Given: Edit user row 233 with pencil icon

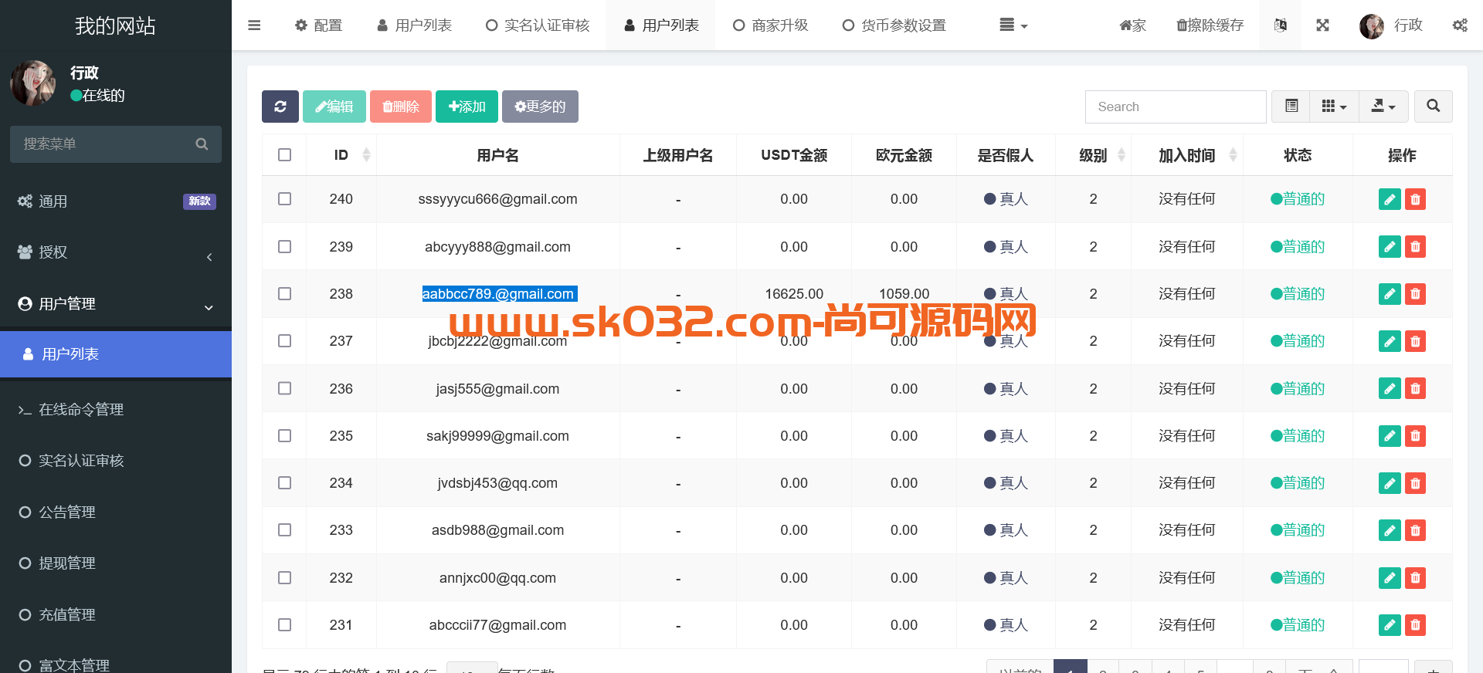Looking at the screenshot, I should 1390,530.
